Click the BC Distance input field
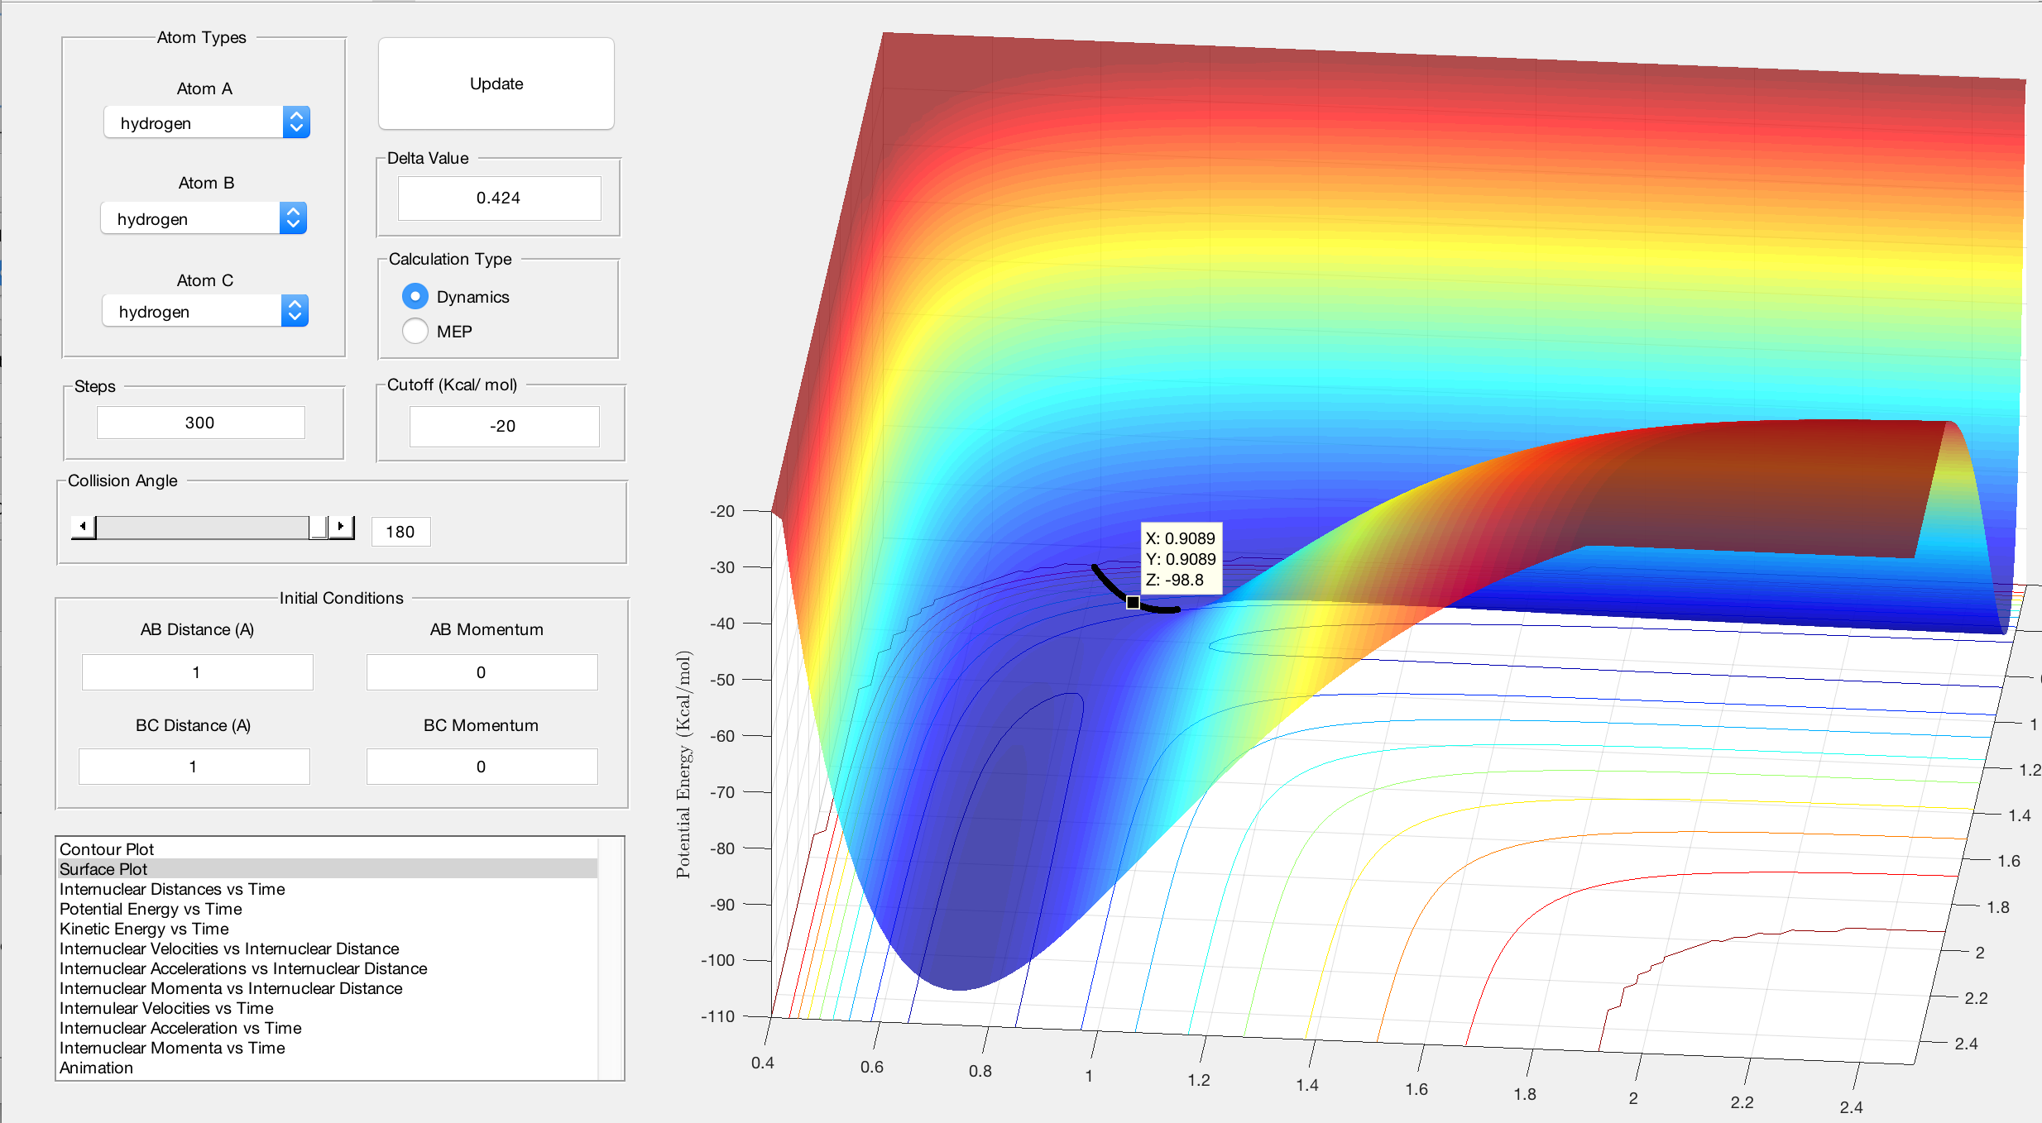The width and height of the screenshot is (2042, 1123). [194, 767]
